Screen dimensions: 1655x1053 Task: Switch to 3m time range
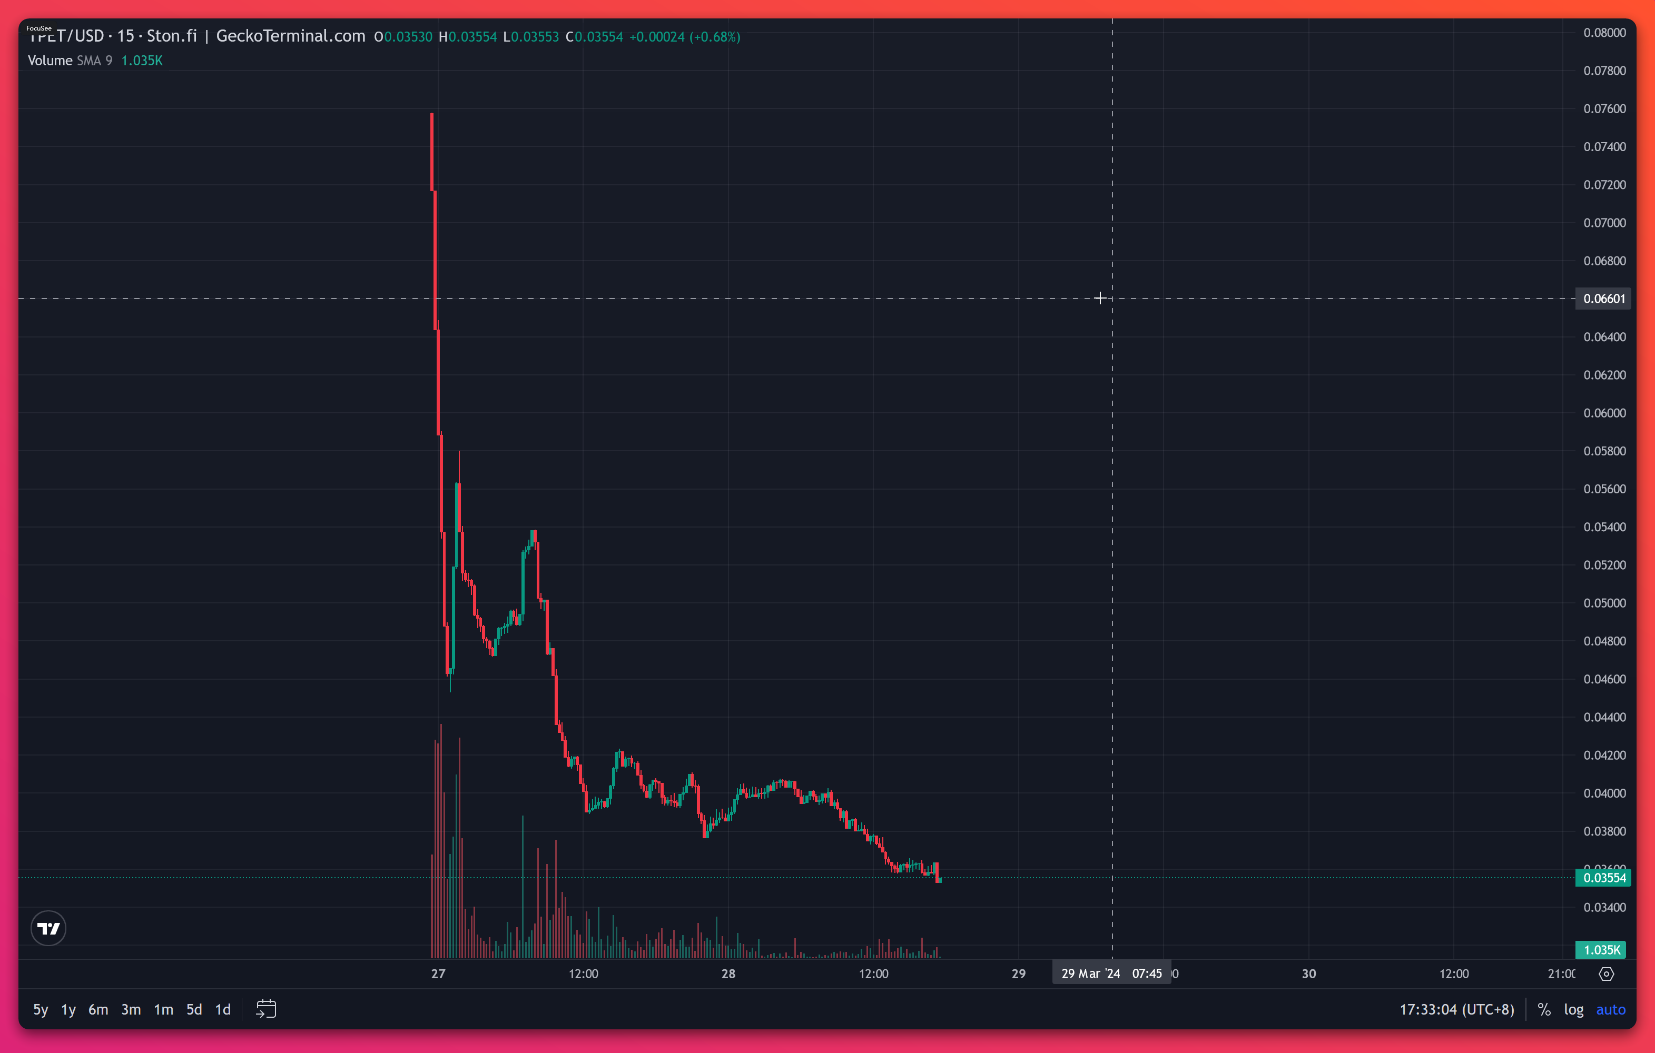point(131,1009)
